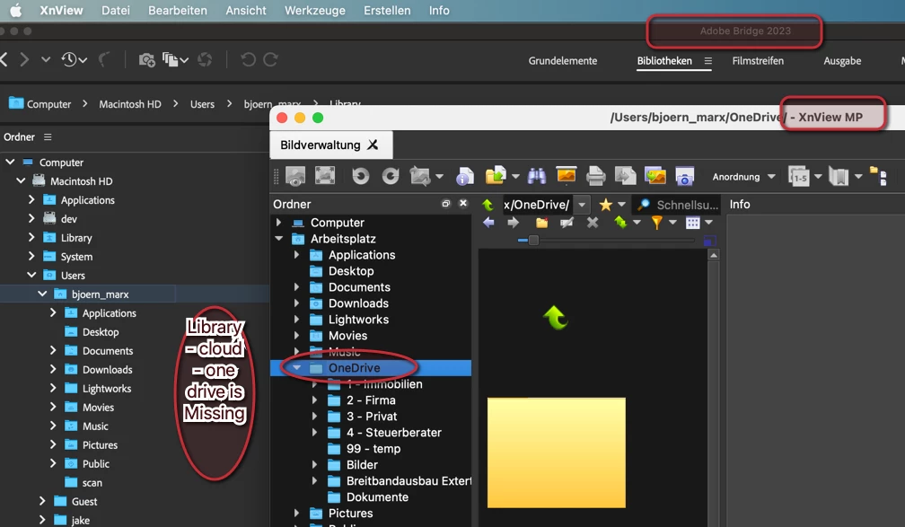Navigate back with blue arrow in XnView browser
The image size is (905, 527).
coord(488,223)
